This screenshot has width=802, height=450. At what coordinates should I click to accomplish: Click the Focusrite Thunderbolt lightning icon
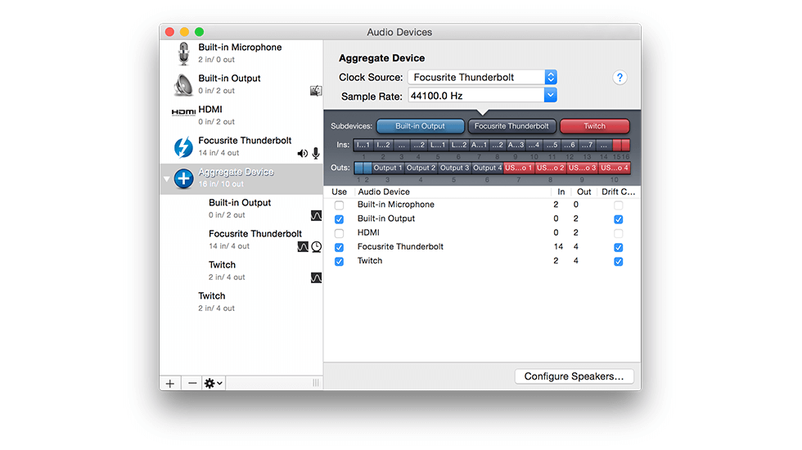(183, 147)
